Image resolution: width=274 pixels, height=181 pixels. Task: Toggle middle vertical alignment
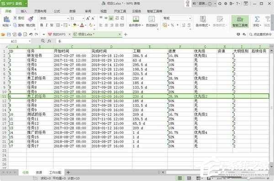pyautogui.click(x=106, y=18)
